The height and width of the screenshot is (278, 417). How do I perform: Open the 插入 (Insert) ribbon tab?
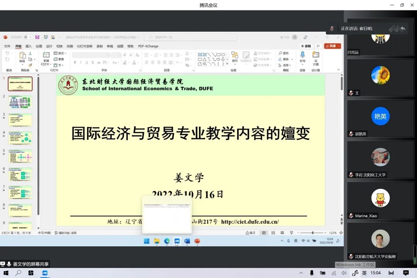click(x=29, y=46)
